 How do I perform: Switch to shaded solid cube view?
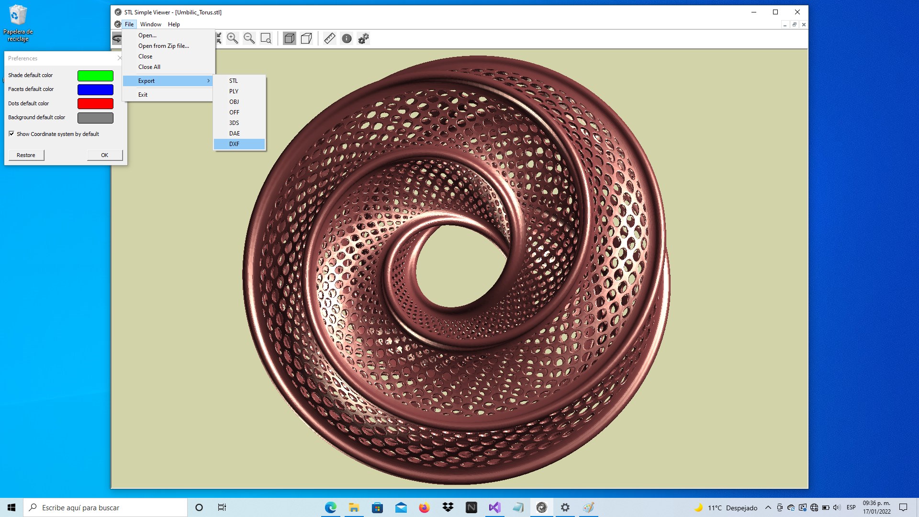tap(290, 38)
